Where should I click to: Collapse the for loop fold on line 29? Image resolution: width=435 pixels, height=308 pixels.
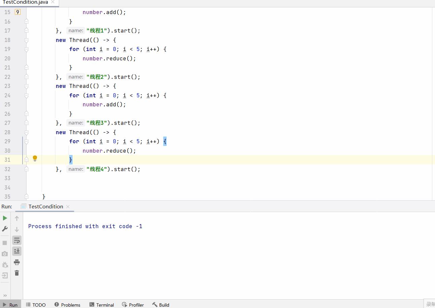[x=27, y=142]
